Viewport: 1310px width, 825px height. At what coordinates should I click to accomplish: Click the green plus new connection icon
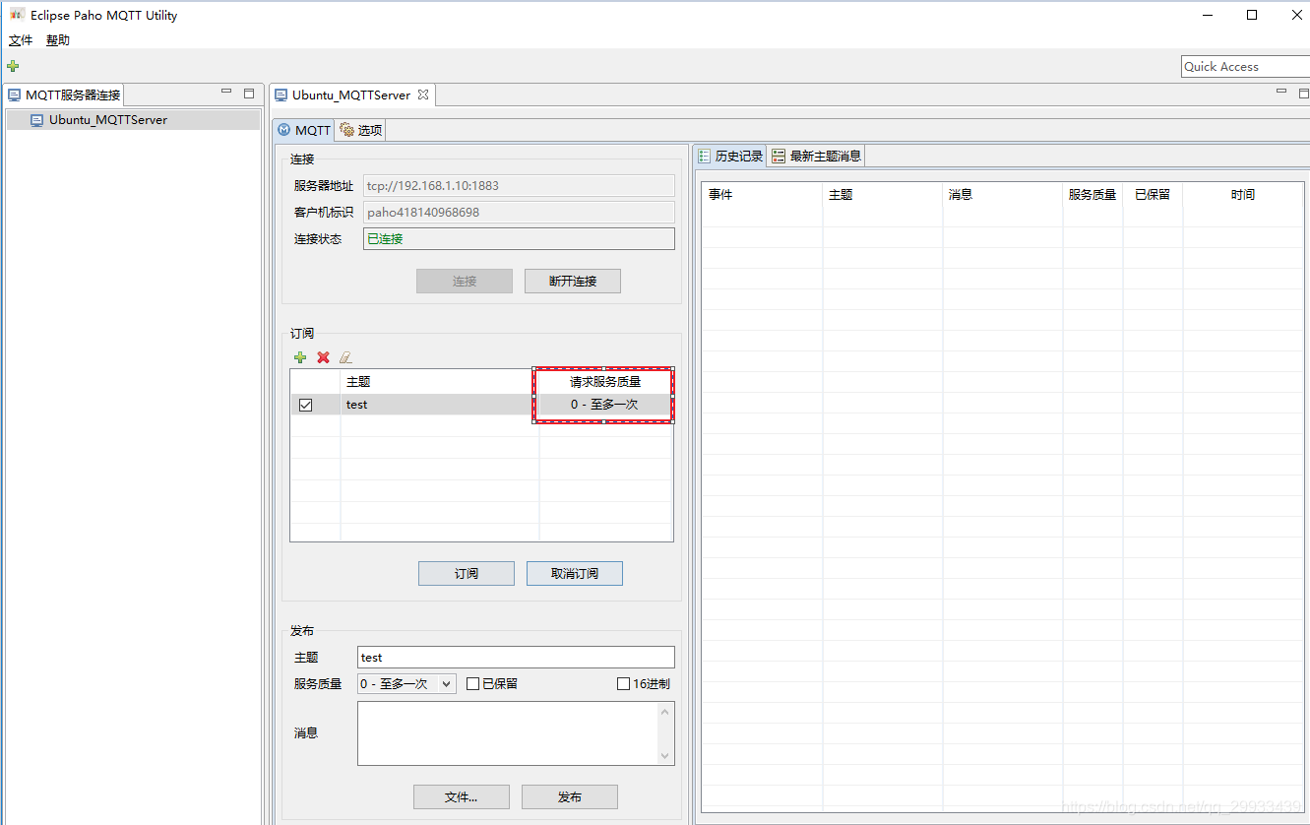(13, 66)
